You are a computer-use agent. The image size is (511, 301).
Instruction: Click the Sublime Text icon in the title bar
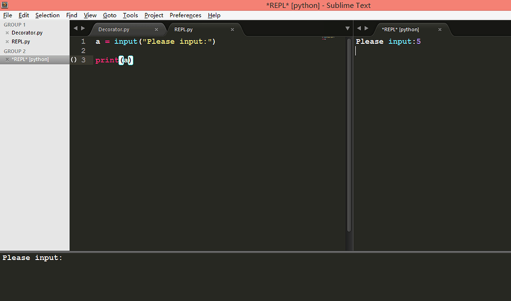point(5,5)
